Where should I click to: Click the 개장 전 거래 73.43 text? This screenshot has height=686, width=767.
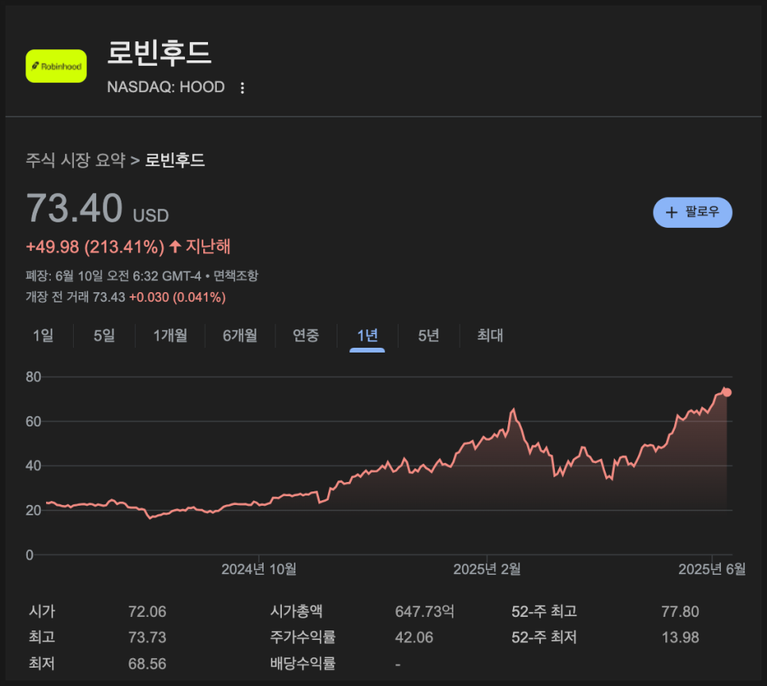75,297
